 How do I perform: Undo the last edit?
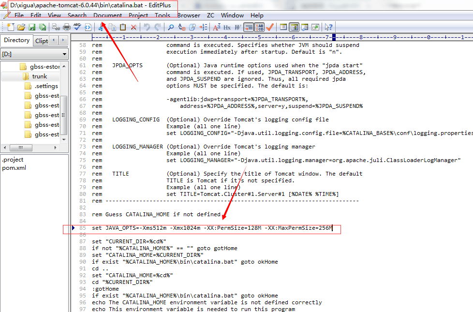[147, 27]
